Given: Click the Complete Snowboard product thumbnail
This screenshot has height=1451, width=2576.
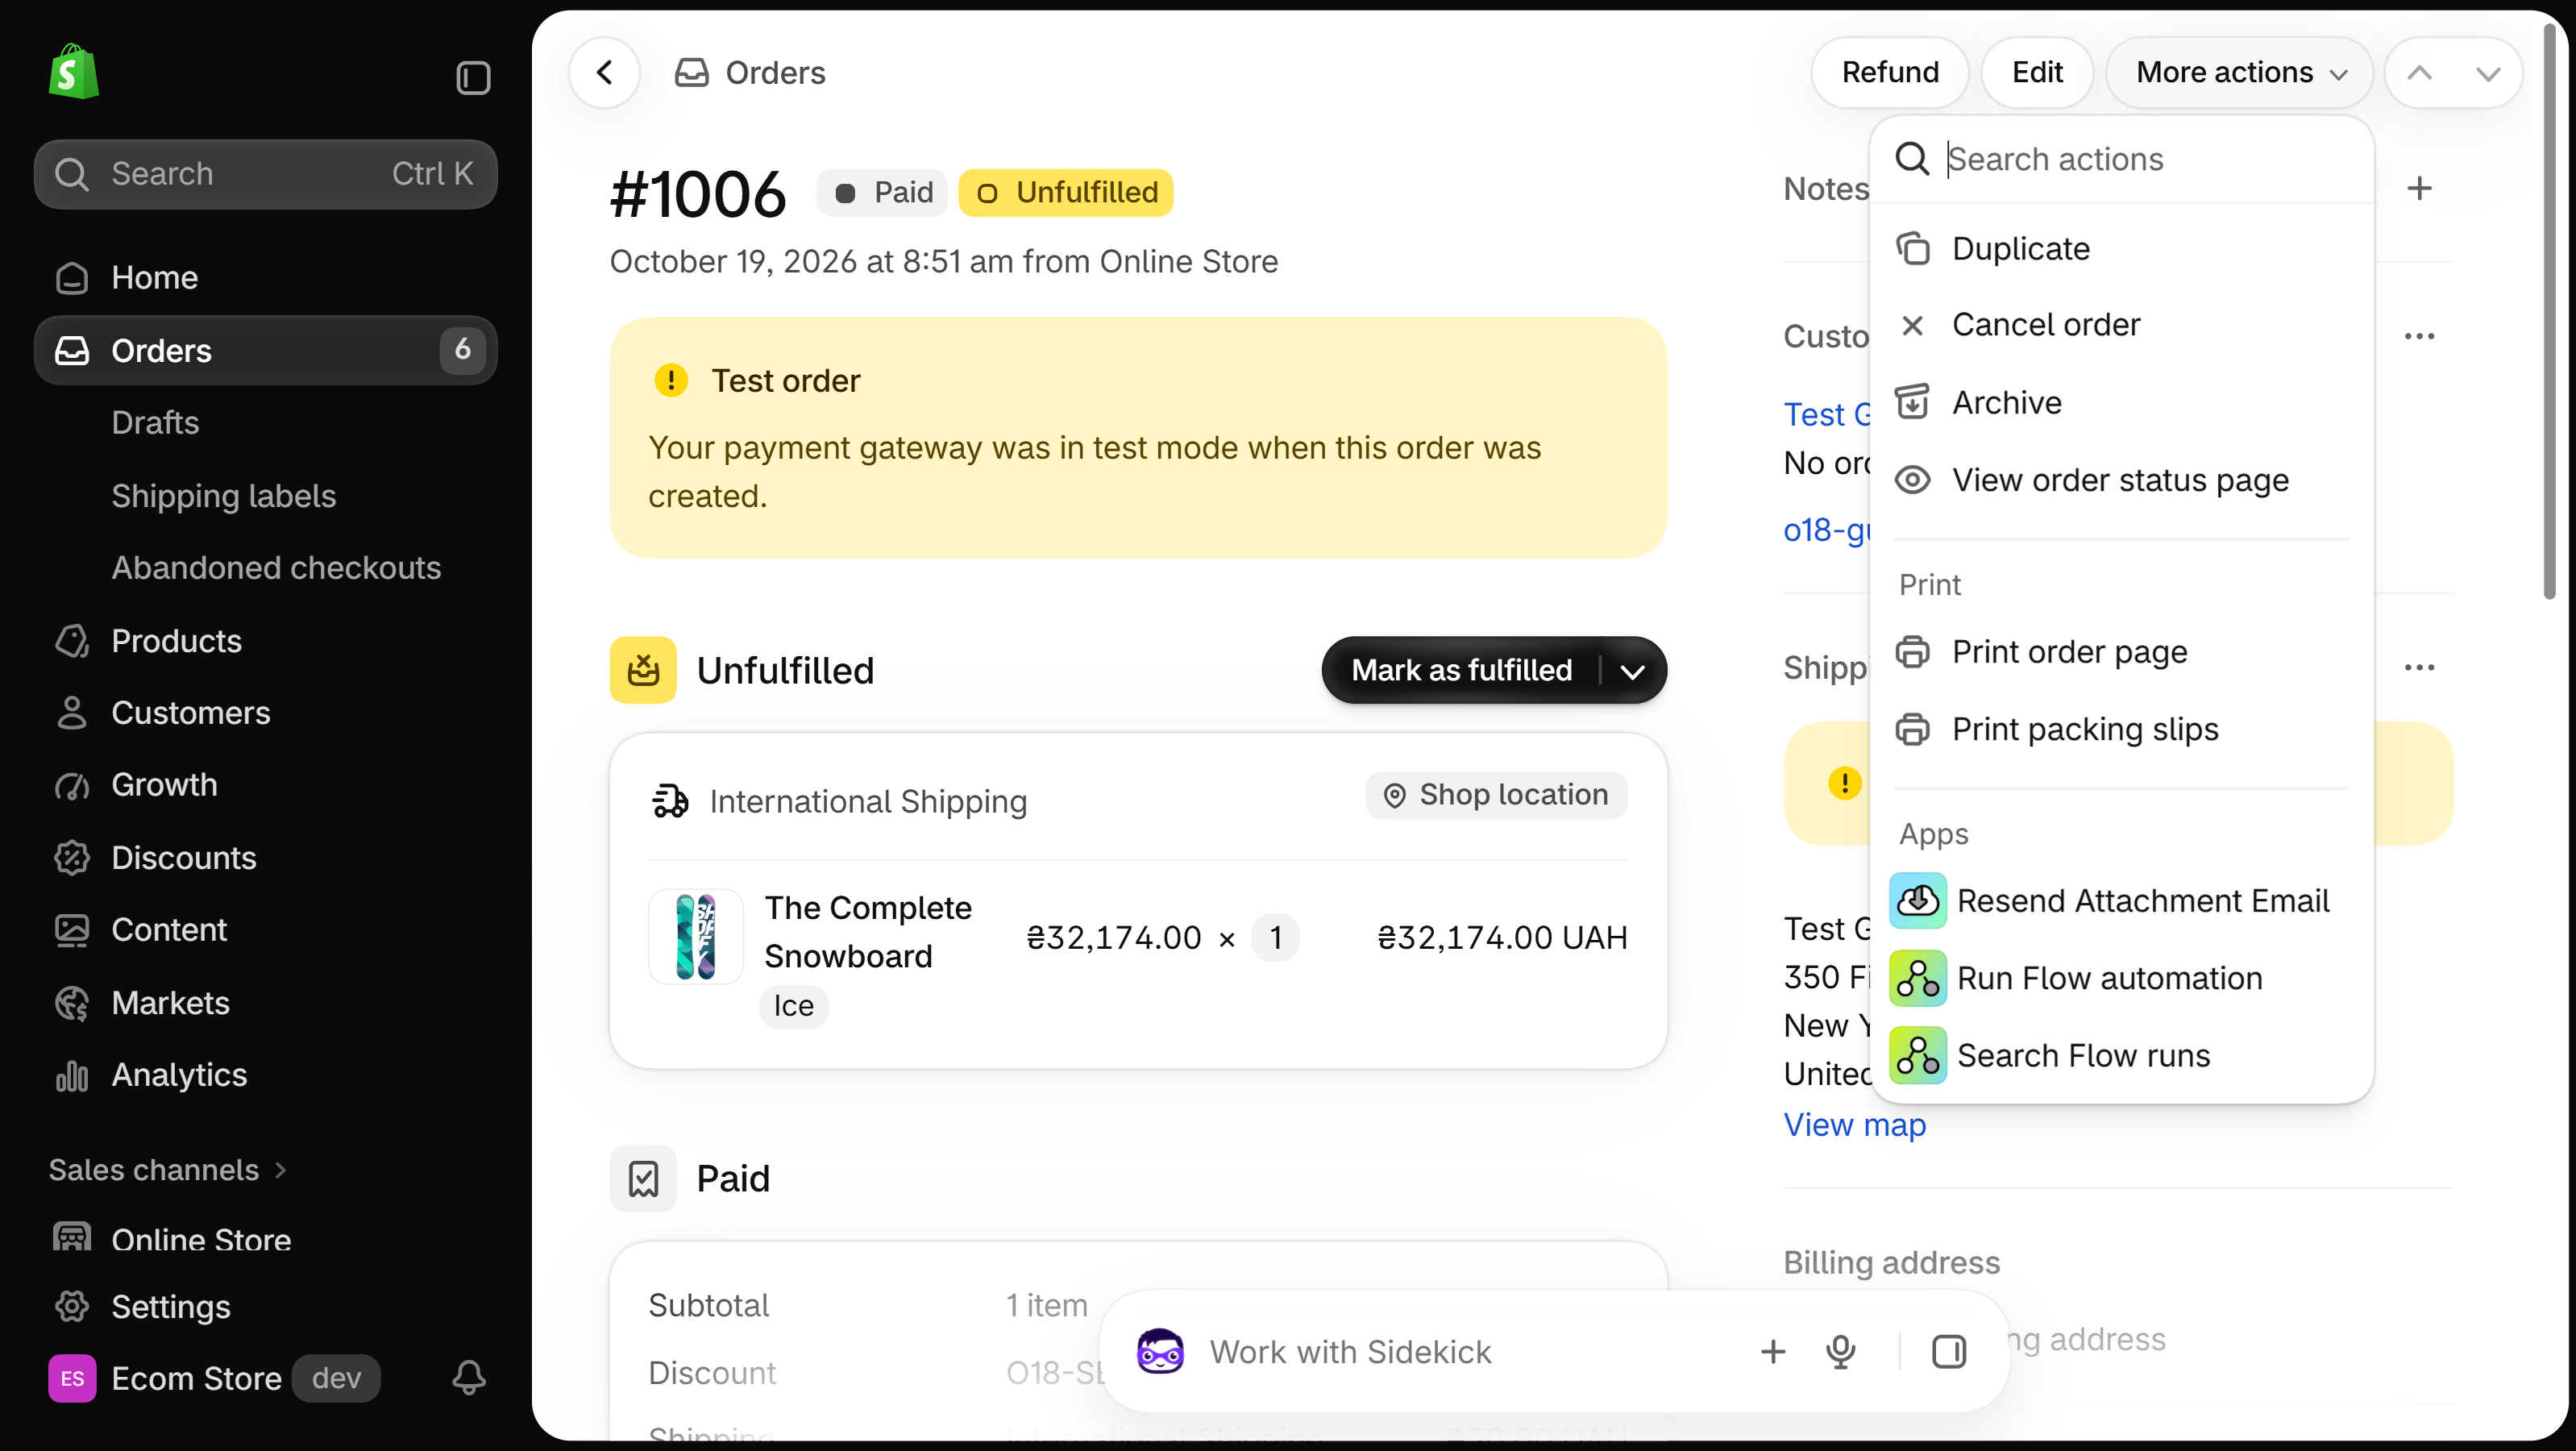Looking at the screenshot, I should [x=696, y=937].
